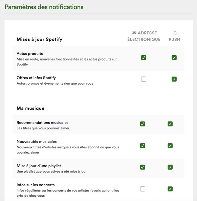This screenshot has height=201, width=197.
Task: Disable email notifications for Actus produits
Action: [x=143, y=58]
